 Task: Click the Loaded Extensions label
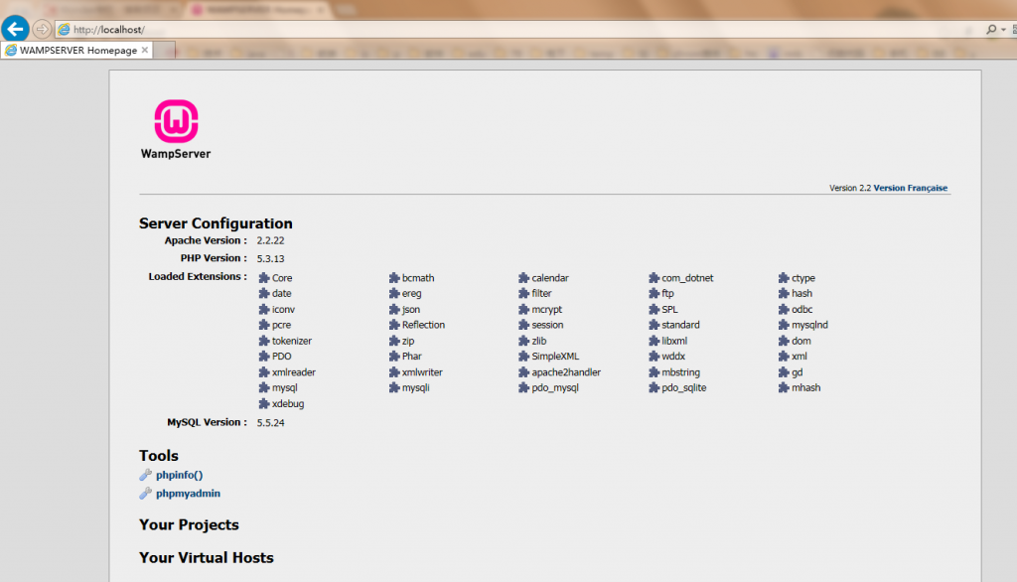point(198,276)
